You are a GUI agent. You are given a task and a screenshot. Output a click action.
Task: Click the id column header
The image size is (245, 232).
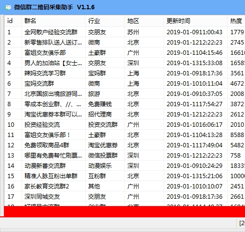pyautogui.click(x=13, y=21)
